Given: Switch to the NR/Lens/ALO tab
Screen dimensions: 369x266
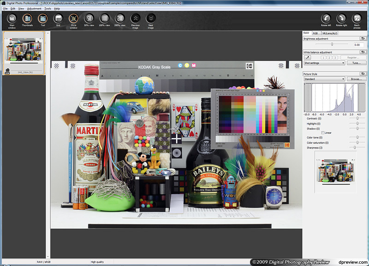Looking at the screenshot, I should tap(330, 33).
